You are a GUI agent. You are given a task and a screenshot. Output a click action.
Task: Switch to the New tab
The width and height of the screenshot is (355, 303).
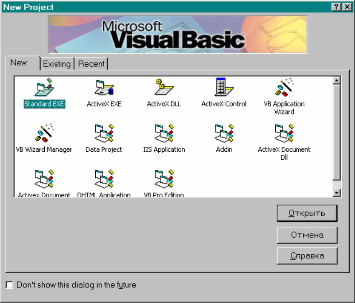[x=23, y=63]
